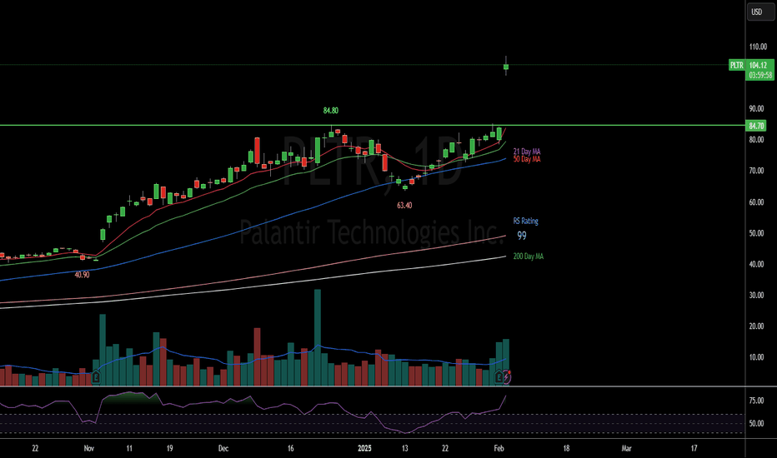Click the RSI 75.00 scale label
Screen dimensions: 777x458
coord(756,401)
